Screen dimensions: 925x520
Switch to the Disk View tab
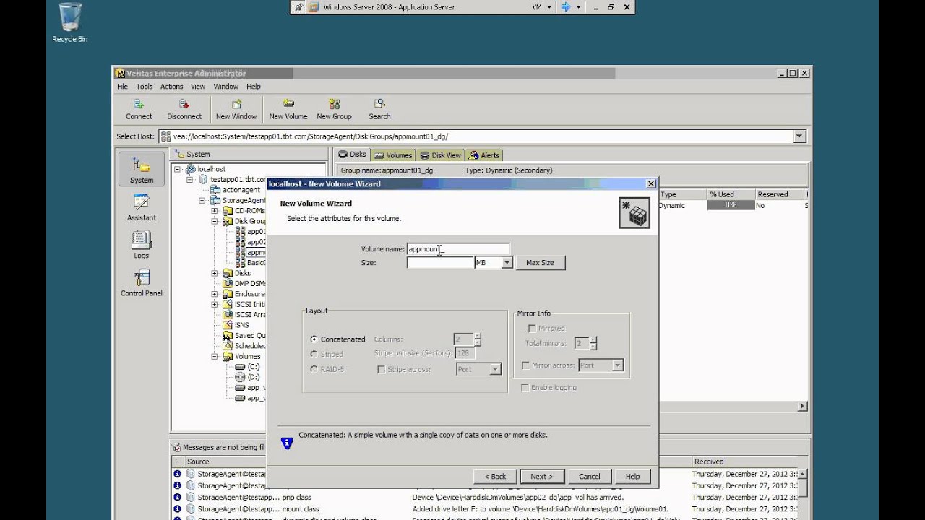[x=440, y=155]
